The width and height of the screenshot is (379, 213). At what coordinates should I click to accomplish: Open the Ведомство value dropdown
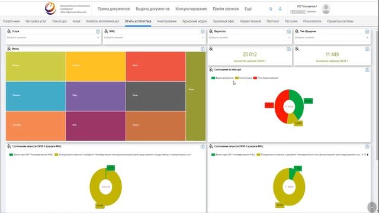click(x=250, y=38)
